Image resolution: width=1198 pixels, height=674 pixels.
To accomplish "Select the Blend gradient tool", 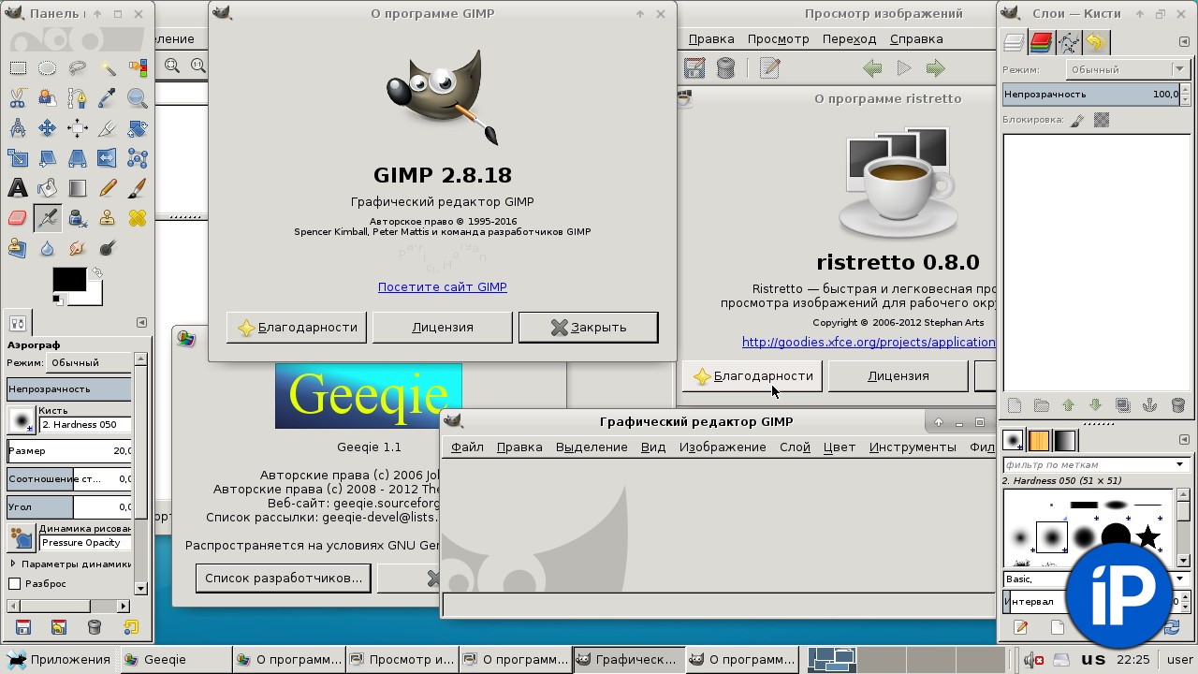I will point(77,188).
